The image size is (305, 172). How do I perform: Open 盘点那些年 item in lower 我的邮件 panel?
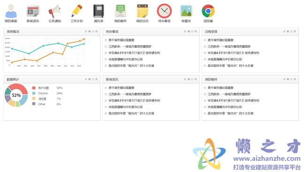[230, 113]
